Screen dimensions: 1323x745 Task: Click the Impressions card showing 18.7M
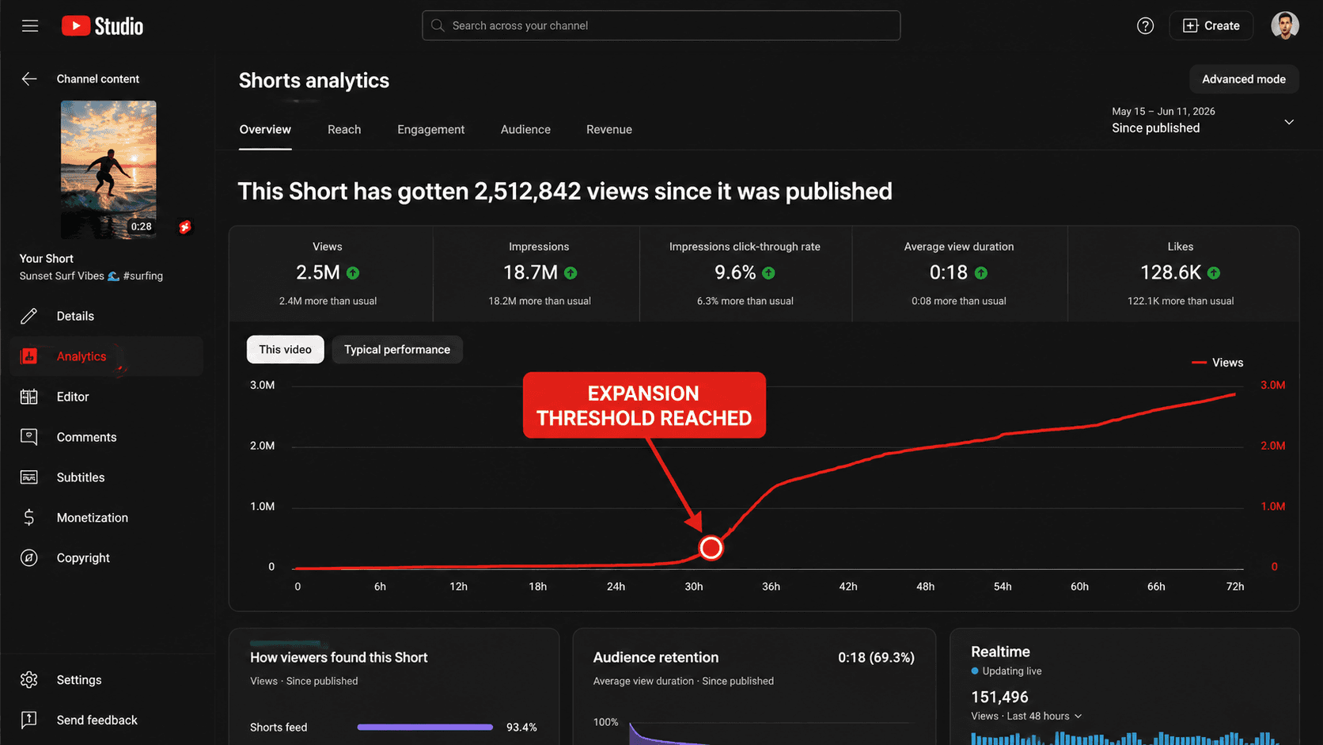coord(536,274)
